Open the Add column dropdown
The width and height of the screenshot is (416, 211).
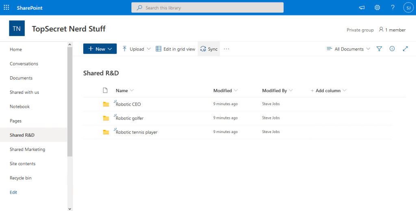click(x=328, y=90)
